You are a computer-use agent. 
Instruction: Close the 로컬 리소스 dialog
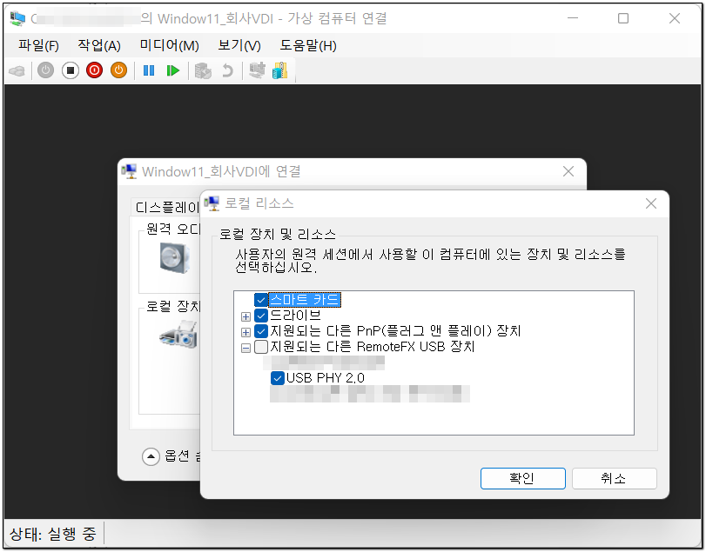click(651, 203)
